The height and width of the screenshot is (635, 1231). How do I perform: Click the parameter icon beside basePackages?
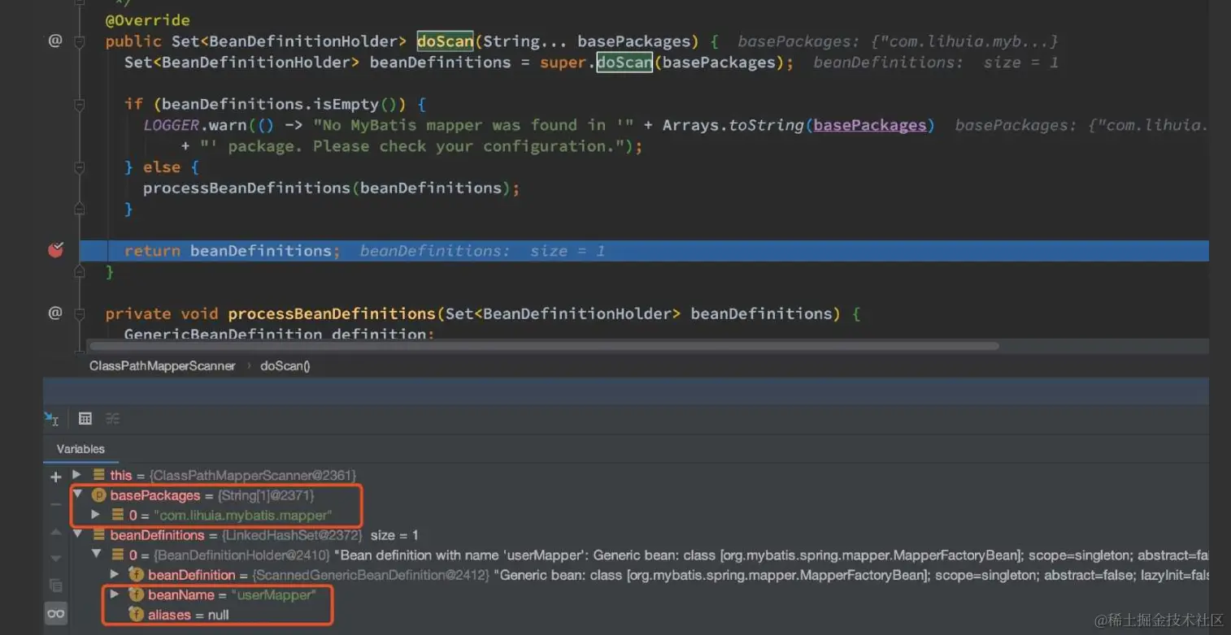point(99,495)
